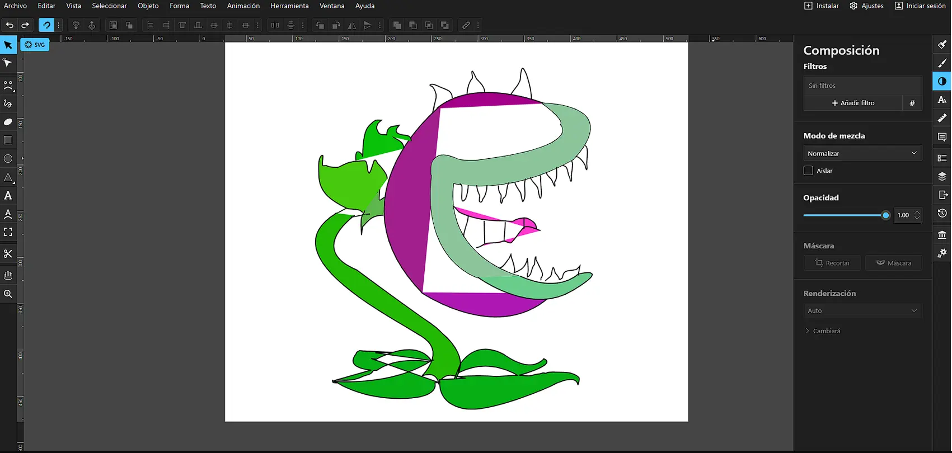Open Ajustes settings
This screenshot has height=453, width=952.
click(866, 6)
